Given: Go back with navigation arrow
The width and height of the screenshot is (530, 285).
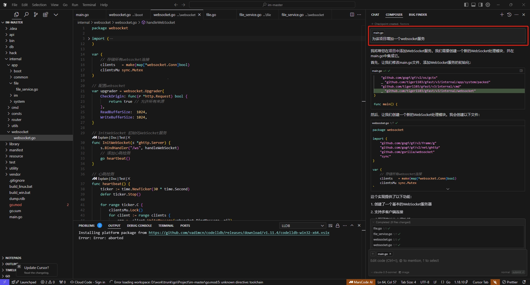Looking at the screenshot, I should point(176,5).
